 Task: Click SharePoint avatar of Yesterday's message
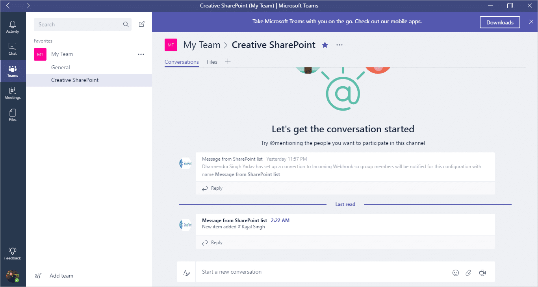click(186, 163)
